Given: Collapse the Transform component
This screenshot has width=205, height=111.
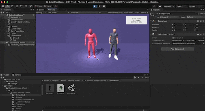Looking at the screenshot, I should pyautogui.click(x=151, y=21).
